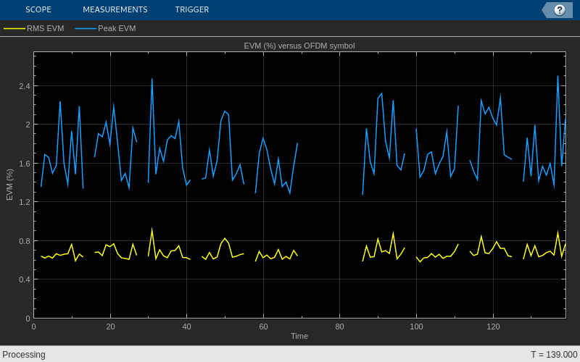Click the y-axis tick label 0.4
580x362 pixels.
[x=24, y=279]
